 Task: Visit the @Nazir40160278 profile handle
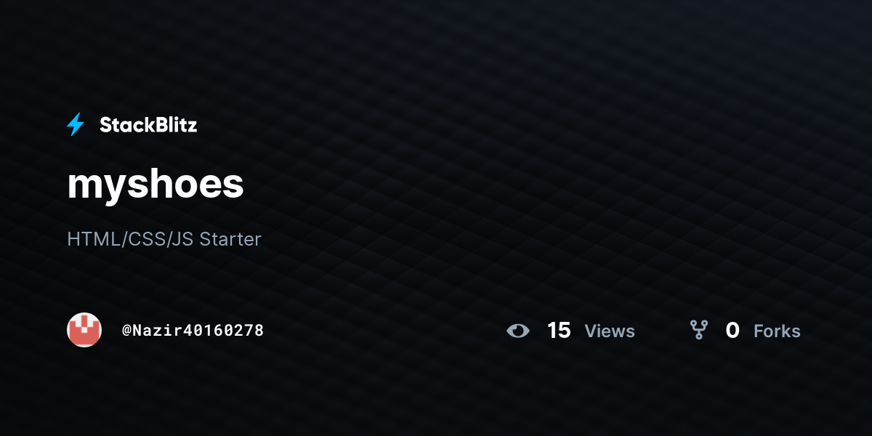(x=193, y=331)
